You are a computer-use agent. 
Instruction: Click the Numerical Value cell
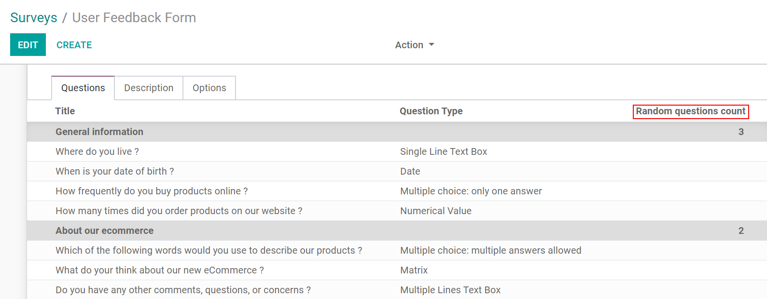tap(436, 211)
